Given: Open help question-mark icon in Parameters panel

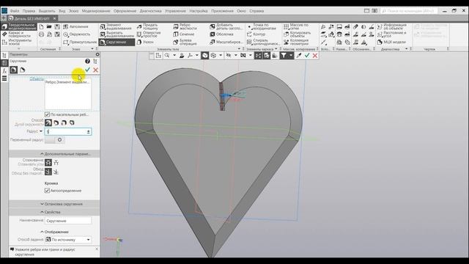Looking at the screenshot, I should tap(87, 61).
